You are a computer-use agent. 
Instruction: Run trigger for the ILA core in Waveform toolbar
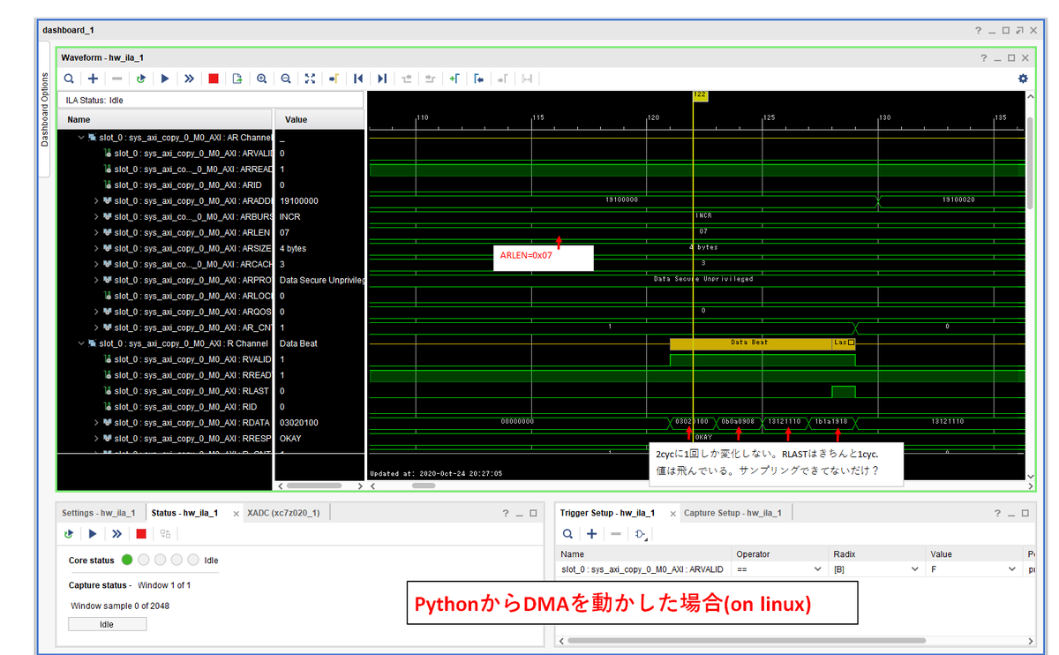point(165,79)
